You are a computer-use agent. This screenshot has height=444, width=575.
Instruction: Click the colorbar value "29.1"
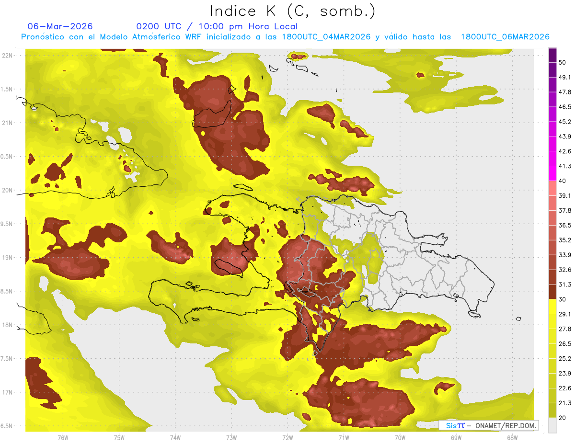pyautogui.click(x=565, y=314)
